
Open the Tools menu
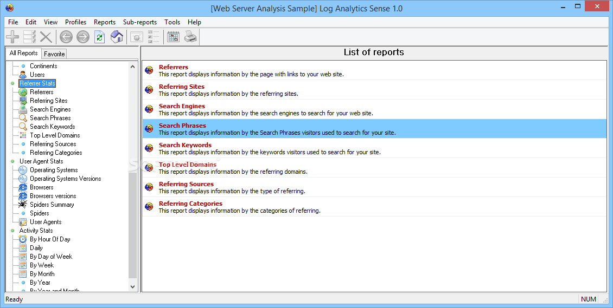point(172,22)
